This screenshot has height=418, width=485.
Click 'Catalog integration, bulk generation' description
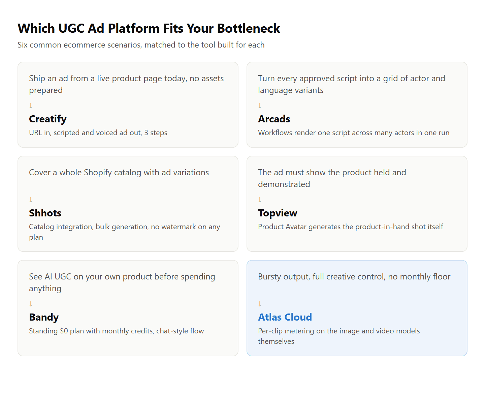125,232
